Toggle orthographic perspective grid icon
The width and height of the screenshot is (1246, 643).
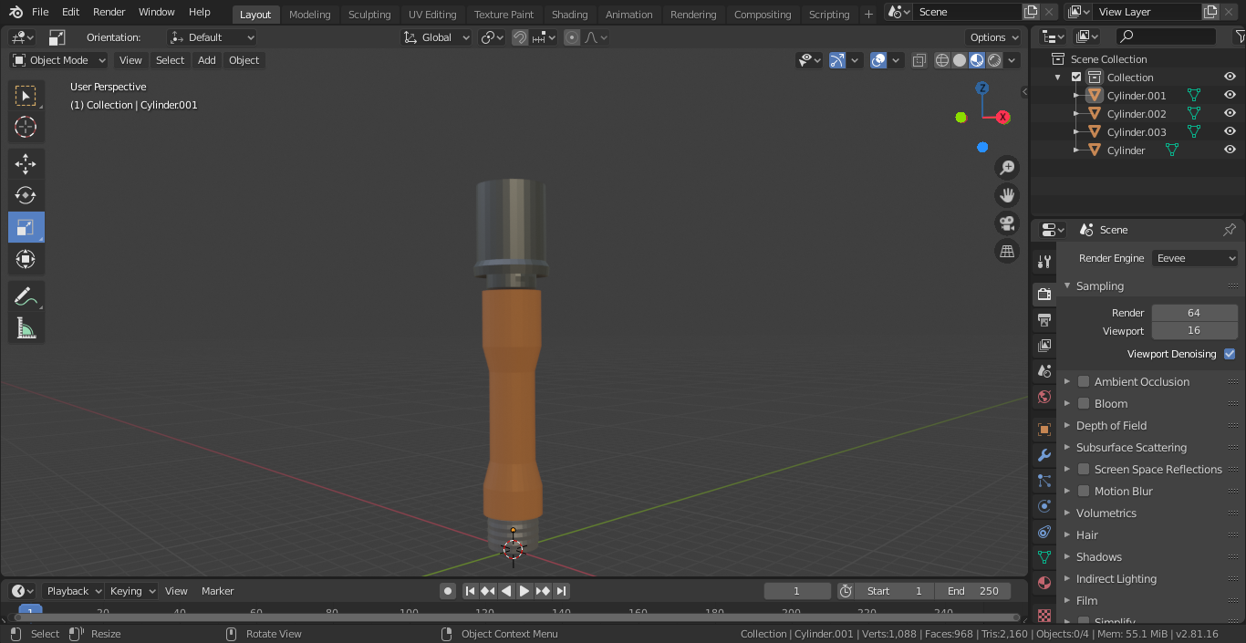(1007, 252)
